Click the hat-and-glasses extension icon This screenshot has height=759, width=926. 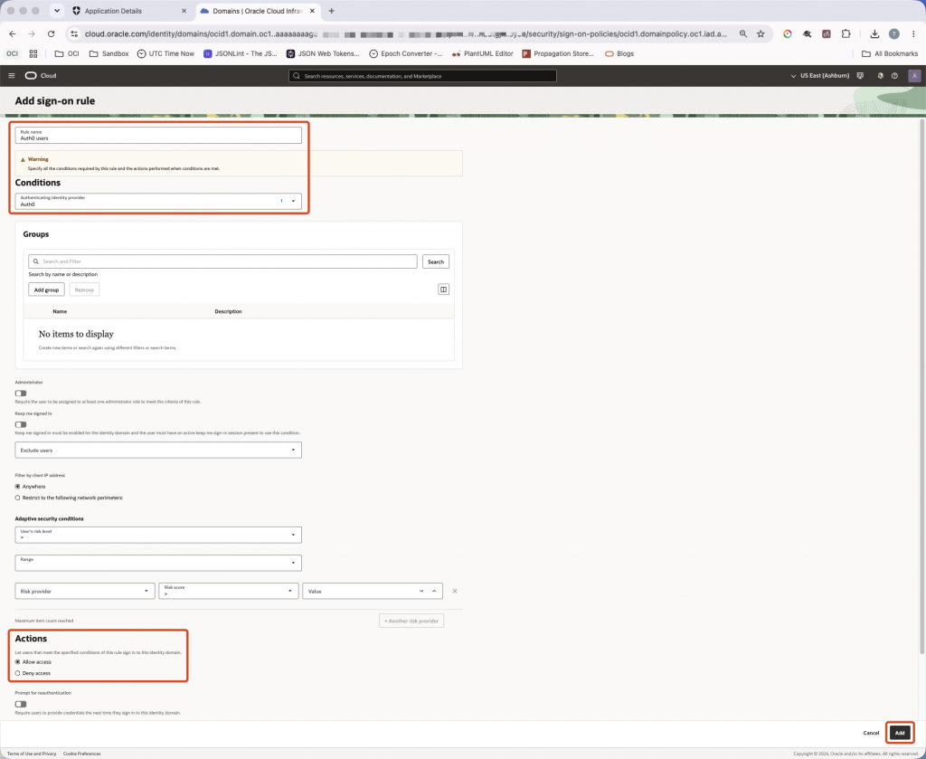pos(807,34)
